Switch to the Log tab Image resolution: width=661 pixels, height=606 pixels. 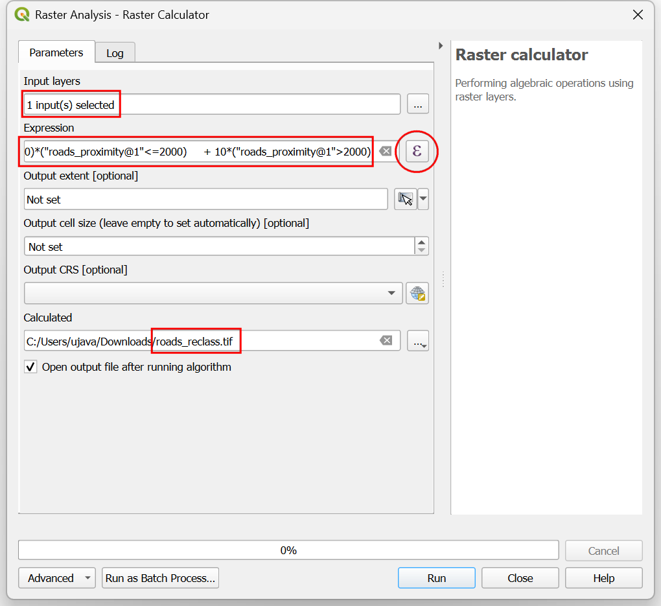click(x=115, y=53)
